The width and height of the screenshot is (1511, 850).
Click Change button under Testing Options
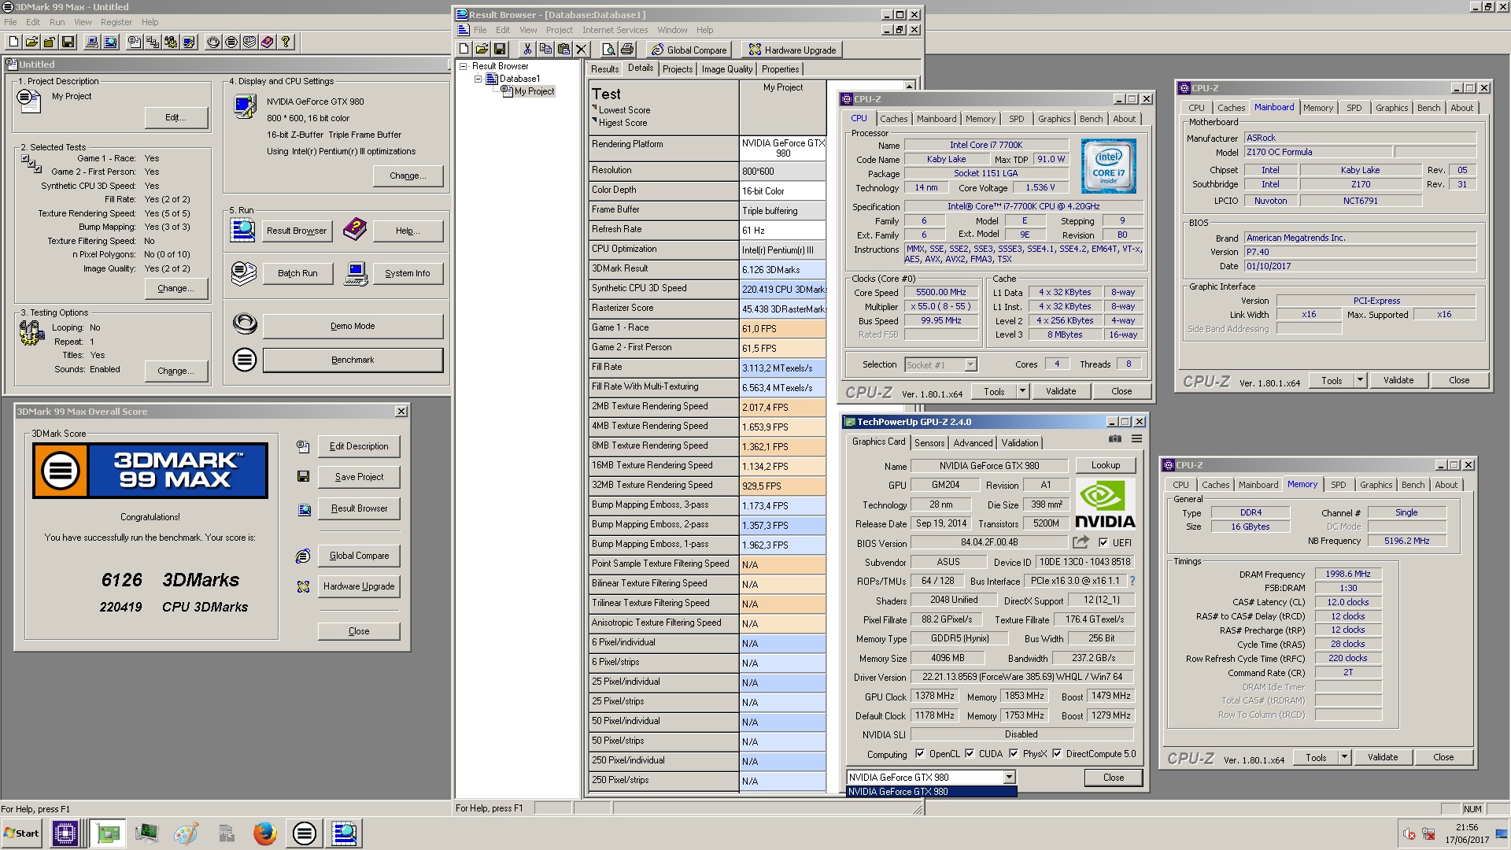coord(175,371)
